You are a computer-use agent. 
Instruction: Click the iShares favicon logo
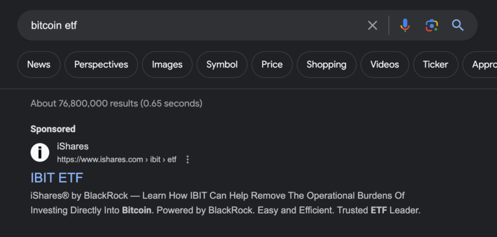pos(40,152)
